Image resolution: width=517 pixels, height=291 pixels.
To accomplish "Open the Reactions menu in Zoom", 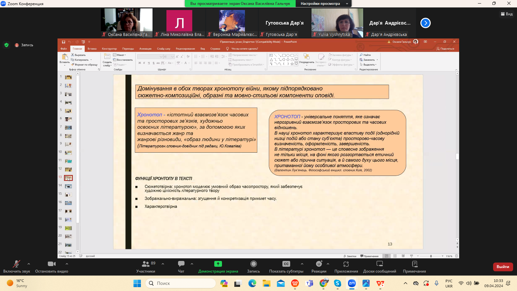I will [x=319, y=266].
